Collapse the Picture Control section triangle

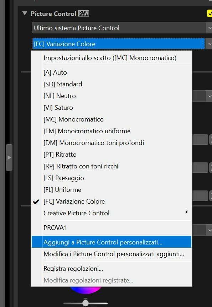pyautogui.click(x=25, y=14)
